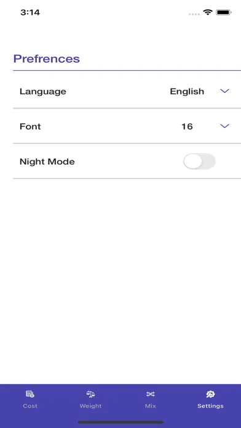This screenshot has width=241, height=428.
Task: Select the Weight scale icon
Action: 90,394
